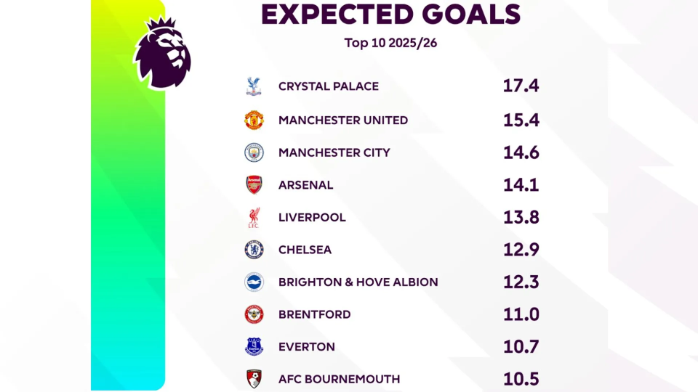Screen dimensions: 698x392
Task: Click the Brighton & Hove Albion badge
Action: [254, 282]
